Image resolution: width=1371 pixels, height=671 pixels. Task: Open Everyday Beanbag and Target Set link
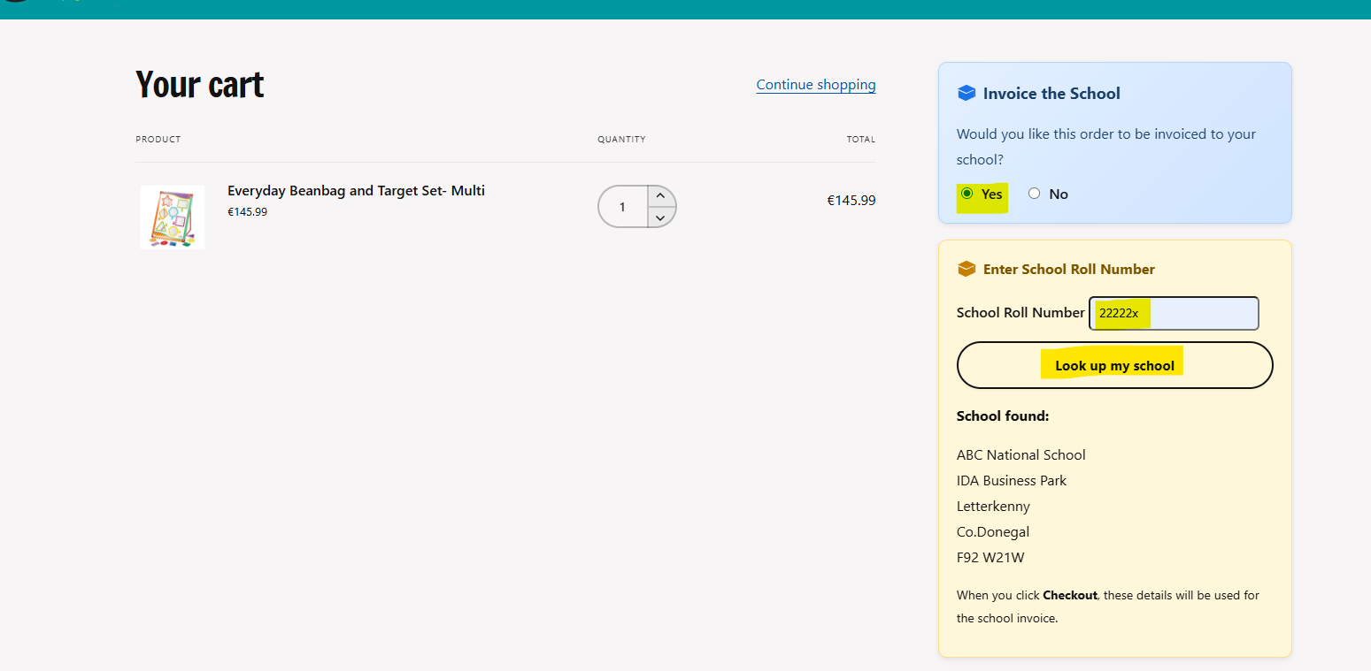pos(356,191)
